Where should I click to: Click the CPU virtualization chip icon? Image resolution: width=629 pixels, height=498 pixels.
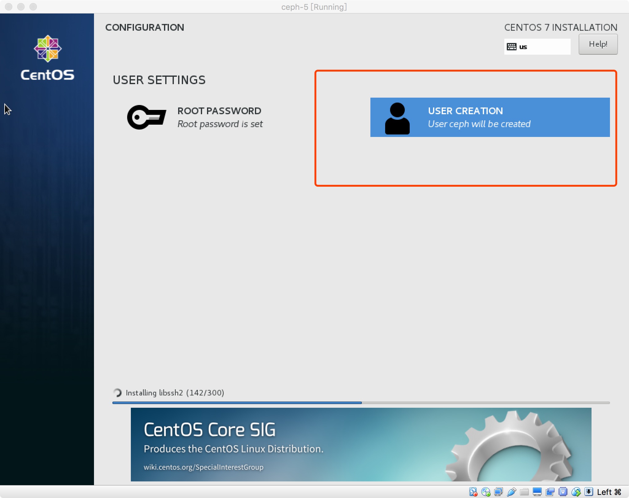point(563,492)
